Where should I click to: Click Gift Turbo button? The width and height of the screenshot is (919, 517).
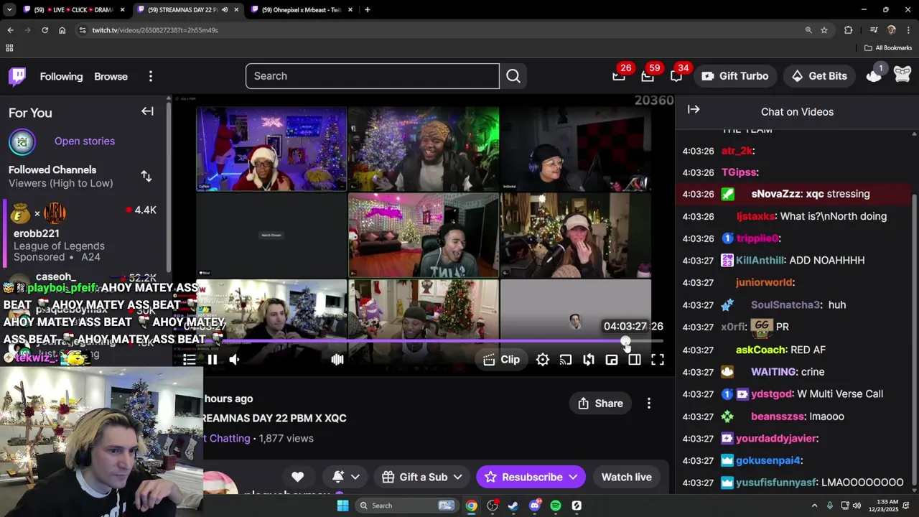pyautogui.click(x=734, y=76)
